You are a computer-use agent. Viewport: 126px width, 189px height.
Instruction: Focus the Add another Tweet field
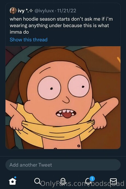63,165
